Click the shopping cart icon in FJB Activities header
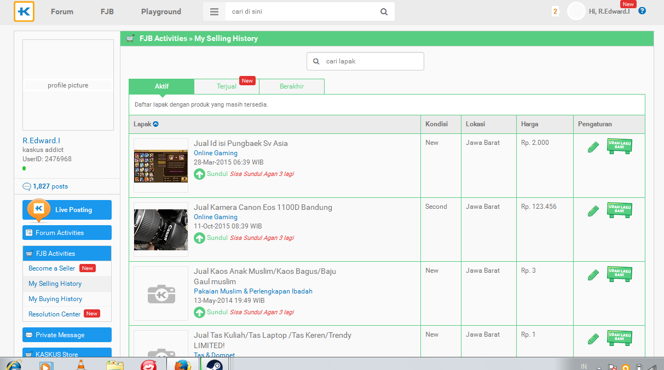Viewport: 664px width, 370px height. coord(130,39)
